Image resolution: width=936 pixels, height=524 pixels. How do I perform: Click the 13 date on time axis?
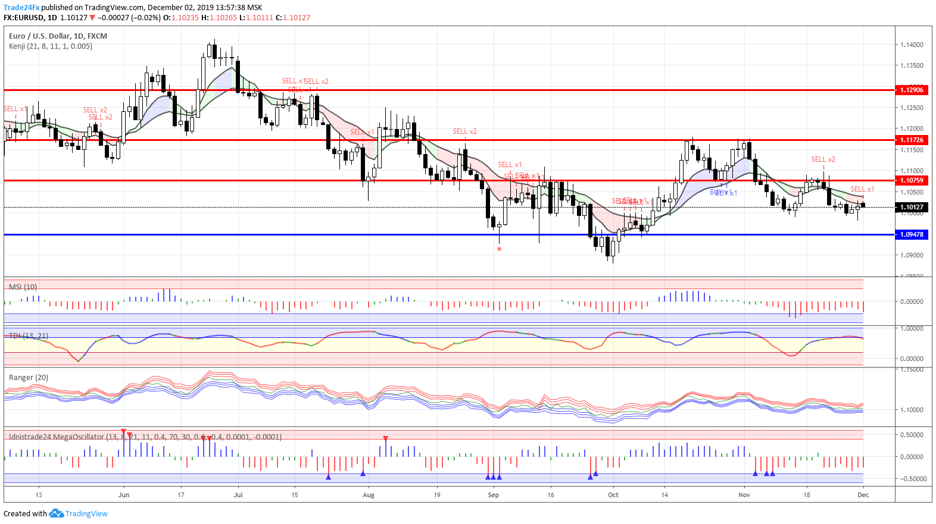39,495
